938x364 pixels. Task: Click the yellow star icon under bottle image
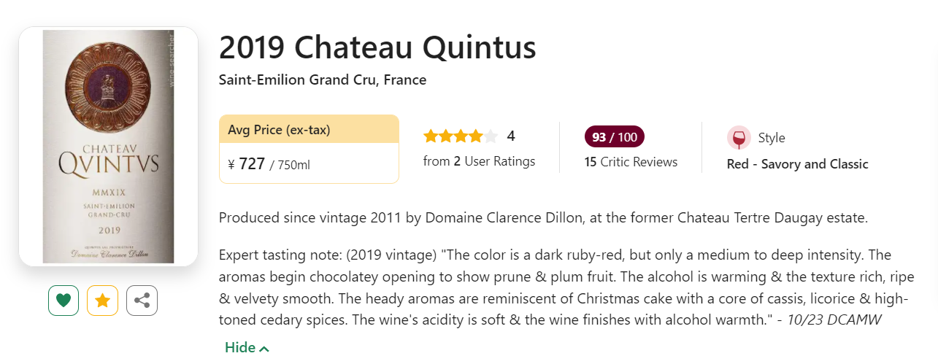click(x=102, y=301)
